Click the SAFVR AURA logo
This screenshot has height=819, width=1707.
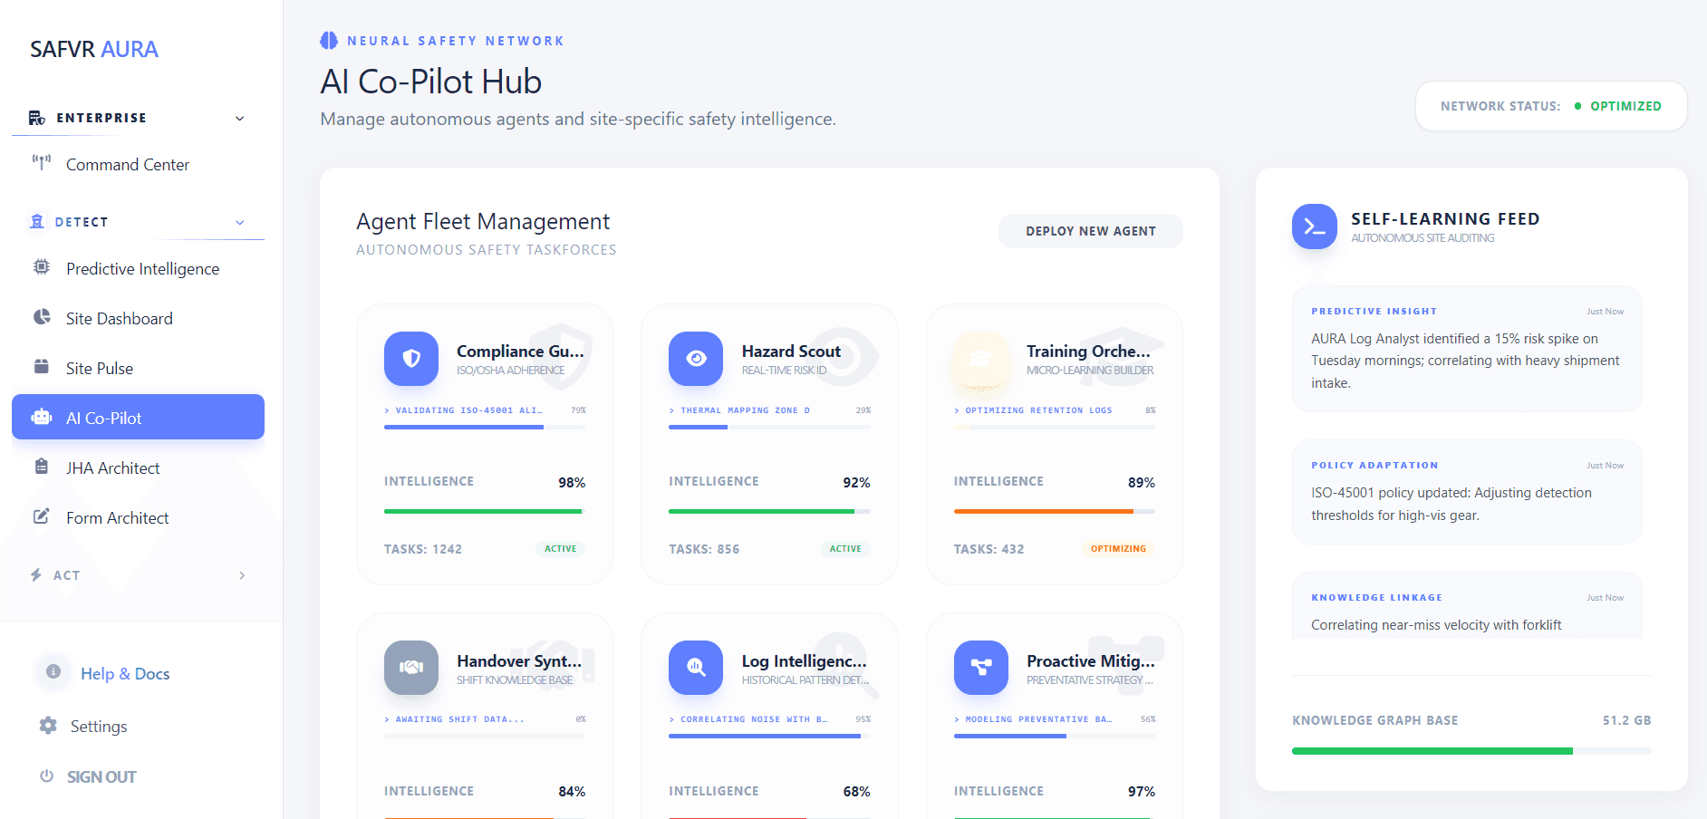pyautogui.click(x=94, y=49)
